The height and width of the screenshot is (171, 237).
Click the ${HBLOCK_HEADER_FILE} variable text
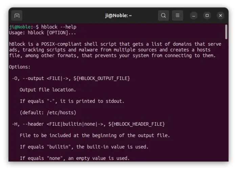click(136, 124)
